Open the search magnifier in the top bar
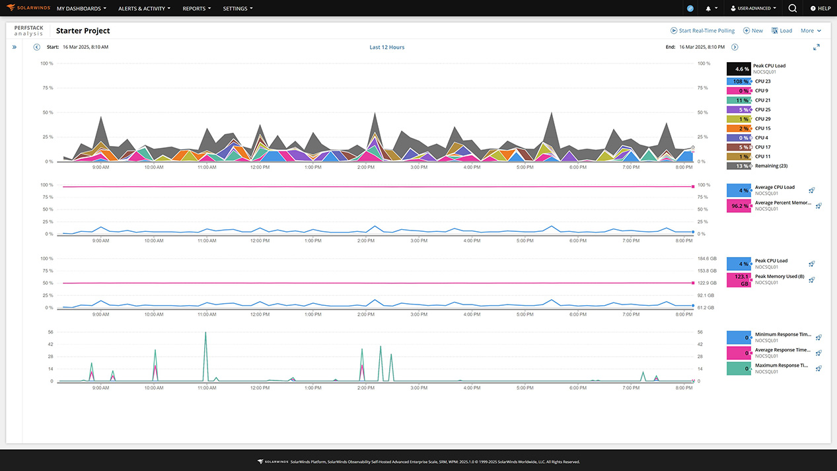Viewport: 837px width, 471px height. pos(792,8)
